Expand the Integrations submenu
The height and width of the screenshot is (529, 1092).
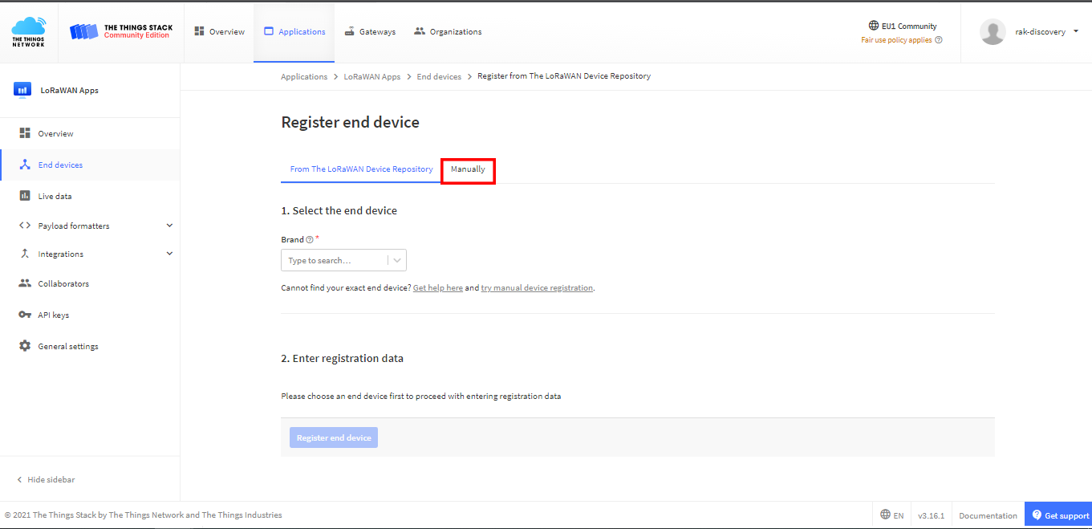(169, 253)
